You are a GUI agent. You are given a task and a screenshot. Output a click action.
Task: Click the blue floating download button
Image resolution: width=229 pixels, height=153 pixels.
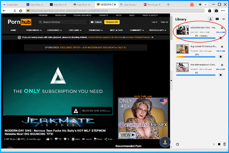click(165, 142)
